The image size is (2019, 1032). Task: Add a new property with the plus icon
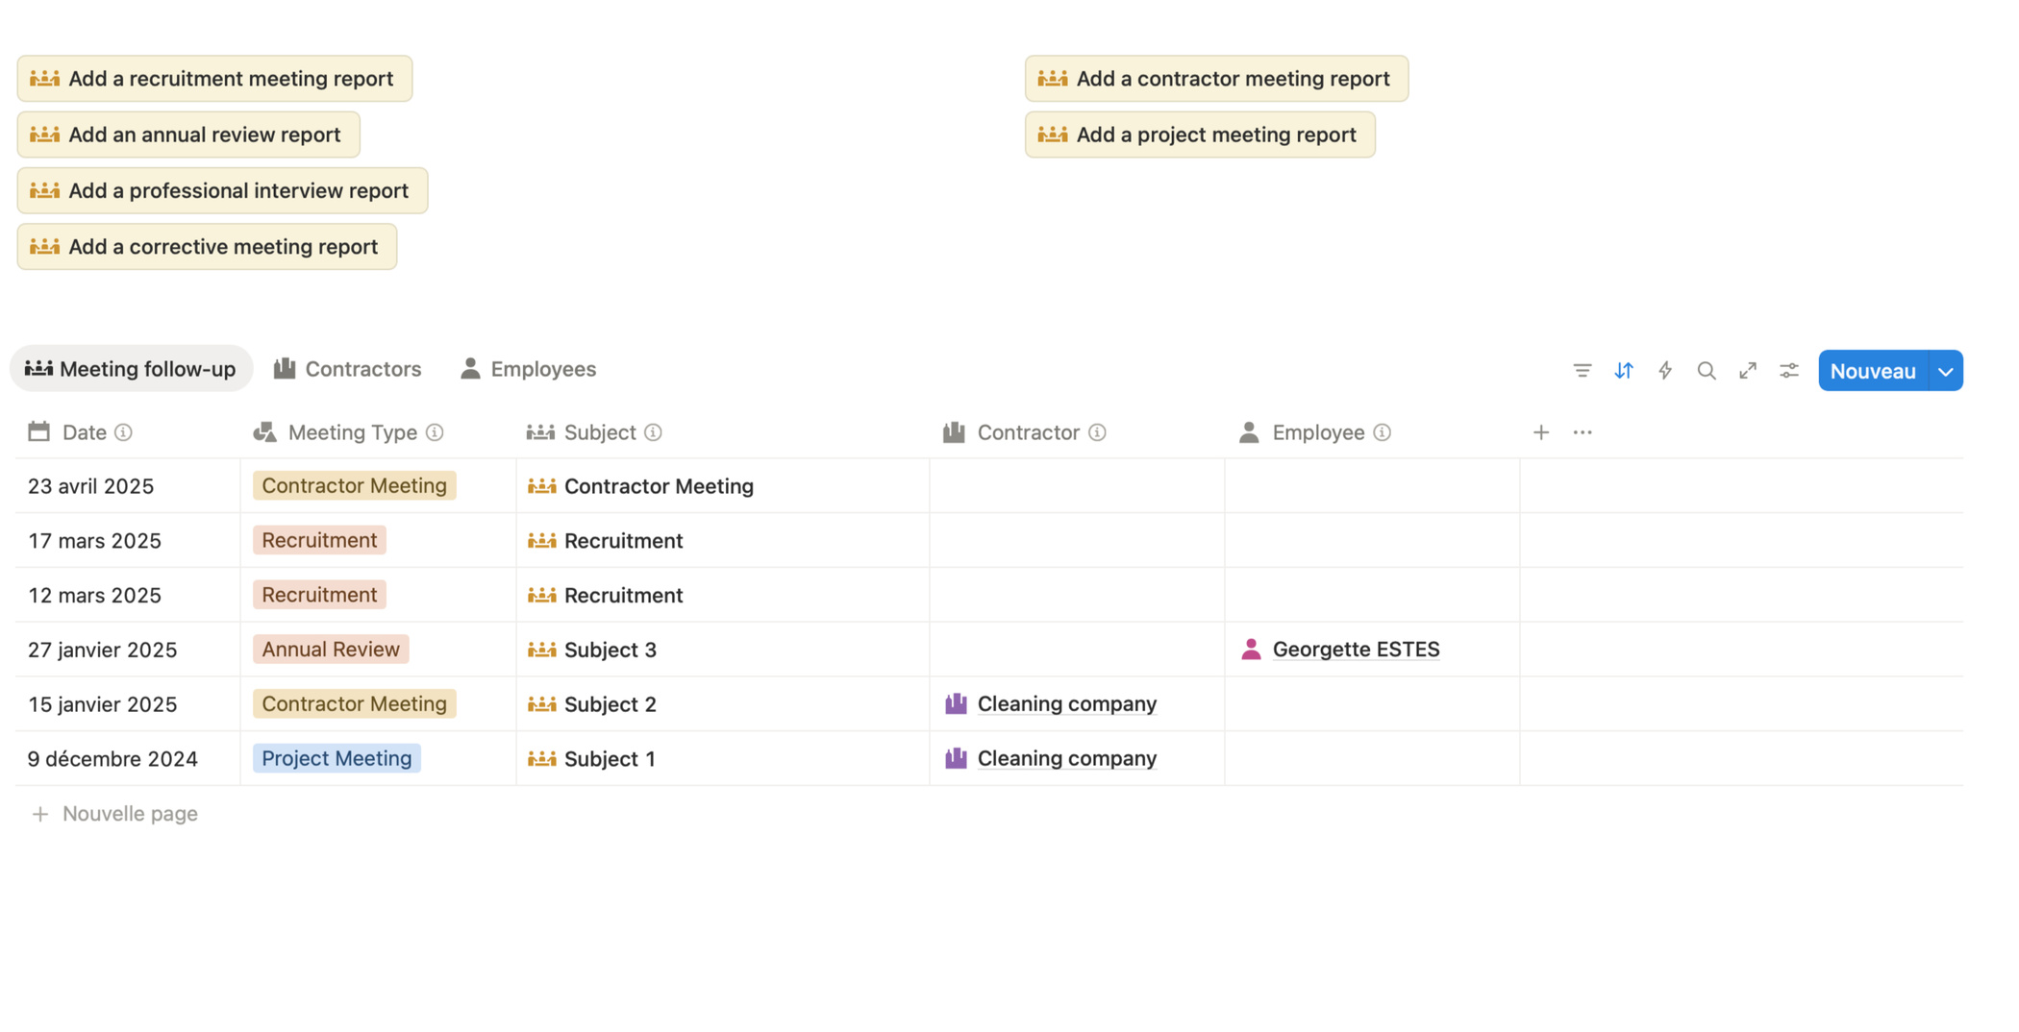[x=1540, y=431]
